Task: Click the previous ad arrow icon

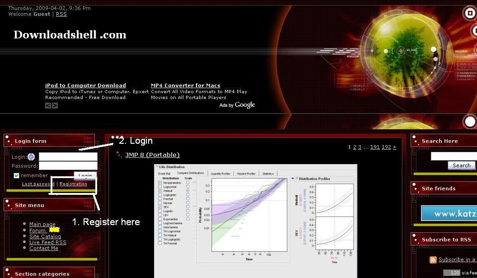Action: point(48,106)
